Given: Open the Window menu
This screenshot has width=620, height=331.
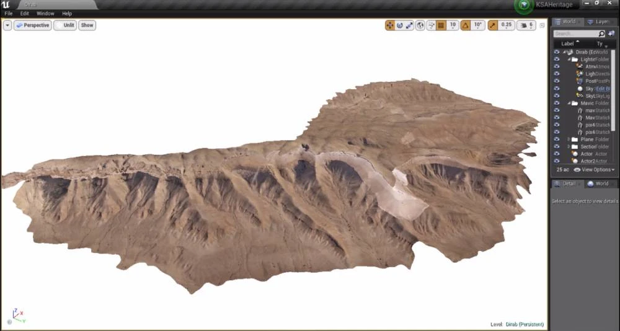Looking at the screenshot, I should pyautogui.click(x=45, y=13).
